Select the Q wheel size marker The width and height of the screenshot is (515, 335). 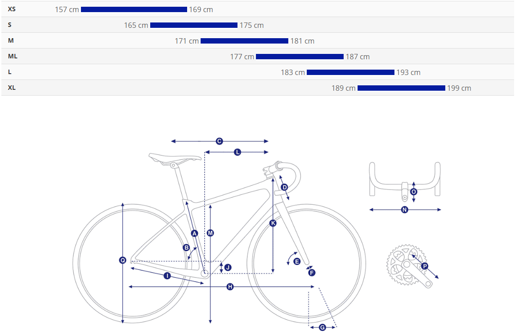(122, 260)
